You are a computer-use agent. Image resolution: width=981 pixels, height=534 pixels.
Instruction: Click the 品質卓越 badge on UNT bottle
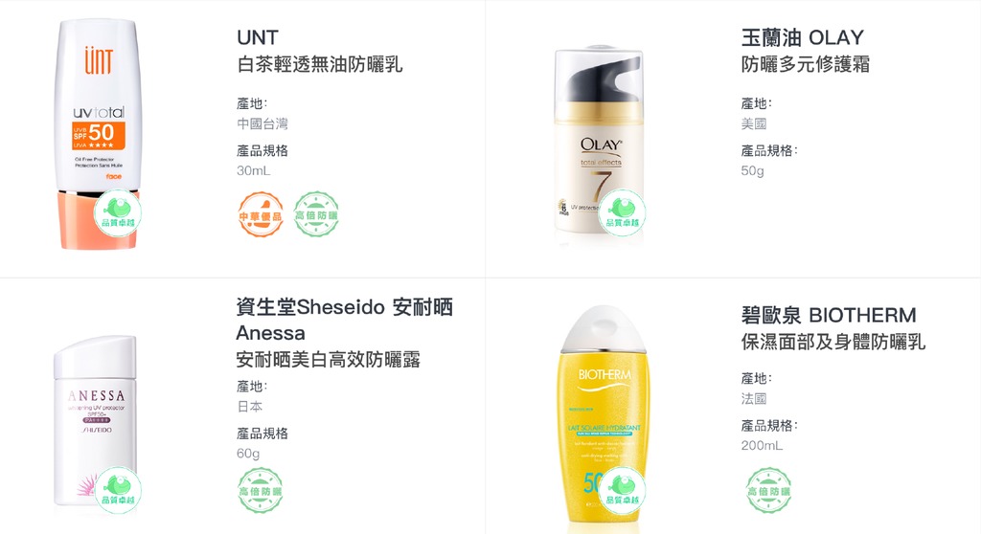(x=118, y=213)
